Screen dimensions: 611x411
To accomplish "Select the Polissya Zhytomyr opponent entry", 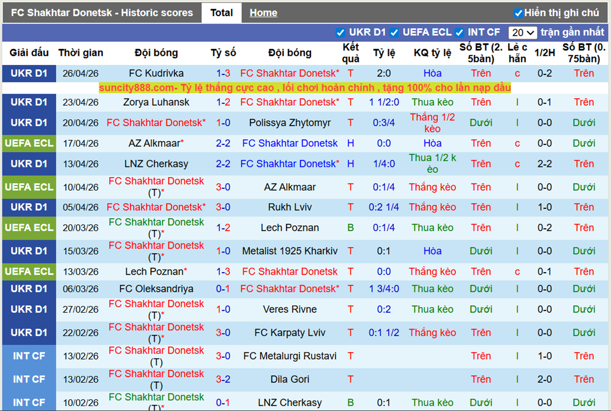I will click(289, 122).
